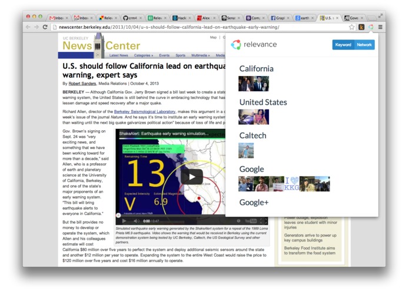Open the contact photo under Caltech
This screenshot has height=291, width=409.
(x=246, y=150)
